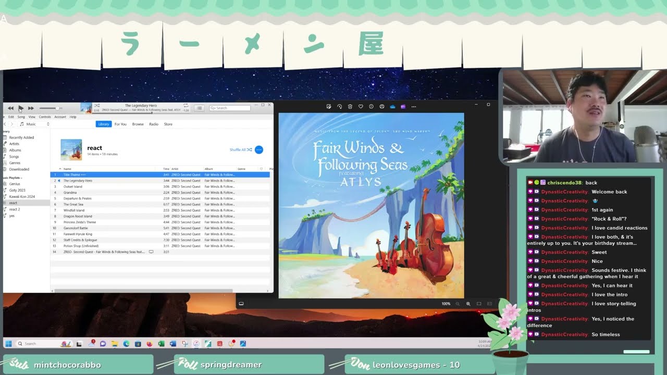Click the File info icon in Photos
Screen dimensions: 667x375
pyautogui.click(x=371, y=106)
